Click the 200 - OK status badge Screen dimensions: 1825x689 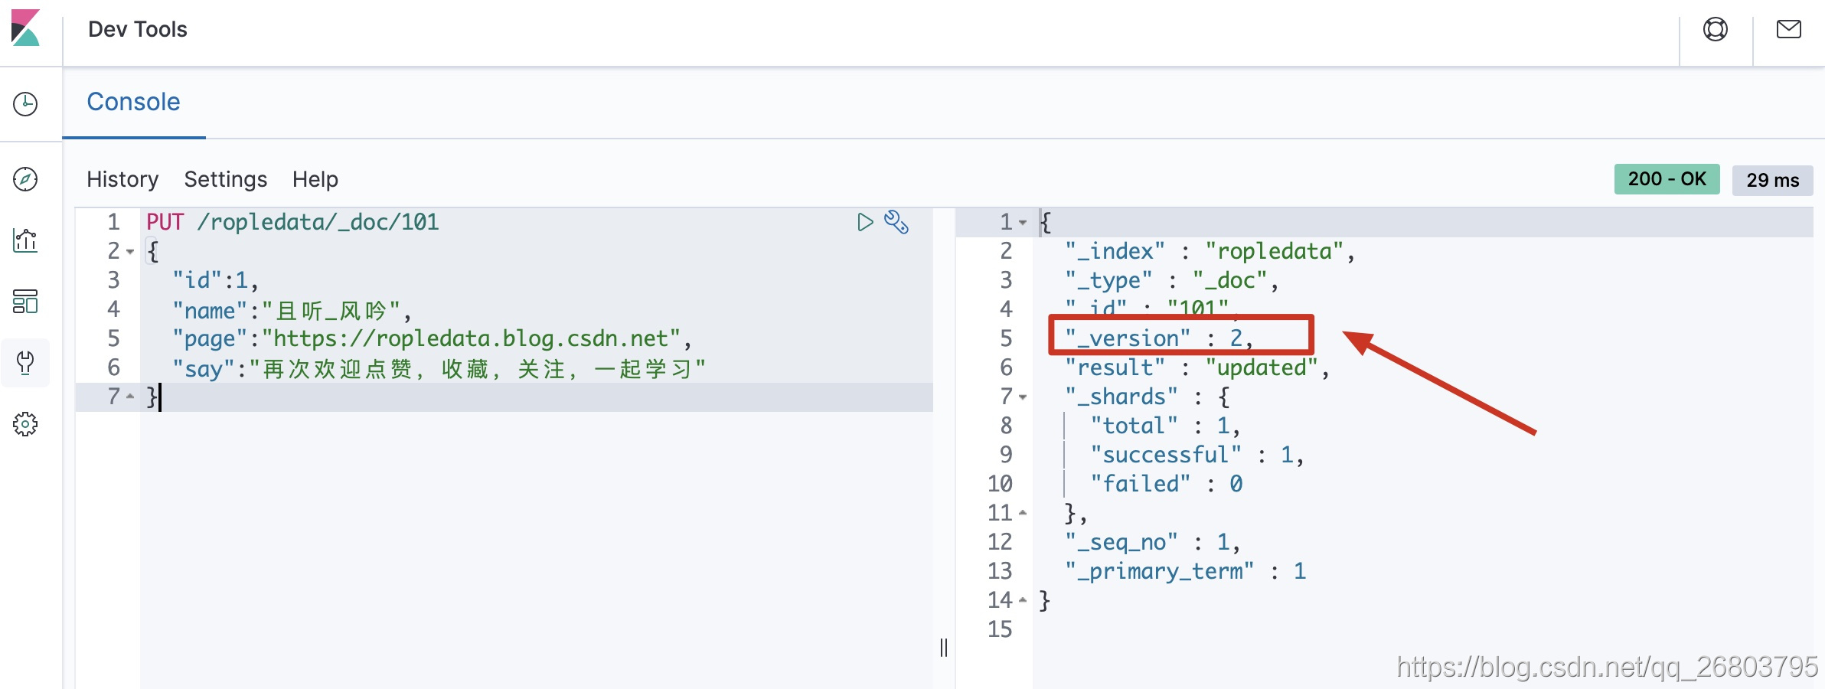[1667, 179]
